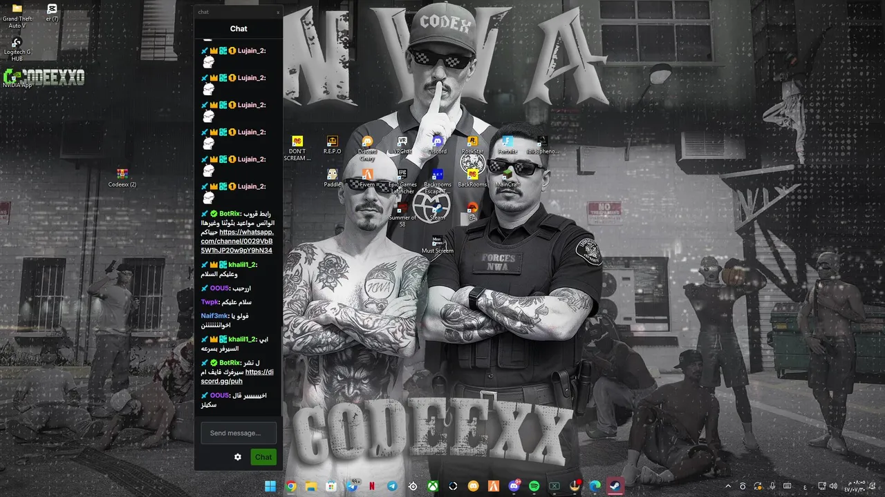Launch the RockStar launcher shortcut
The width and height of the screenshot is (885, 497).
(472, 145)
